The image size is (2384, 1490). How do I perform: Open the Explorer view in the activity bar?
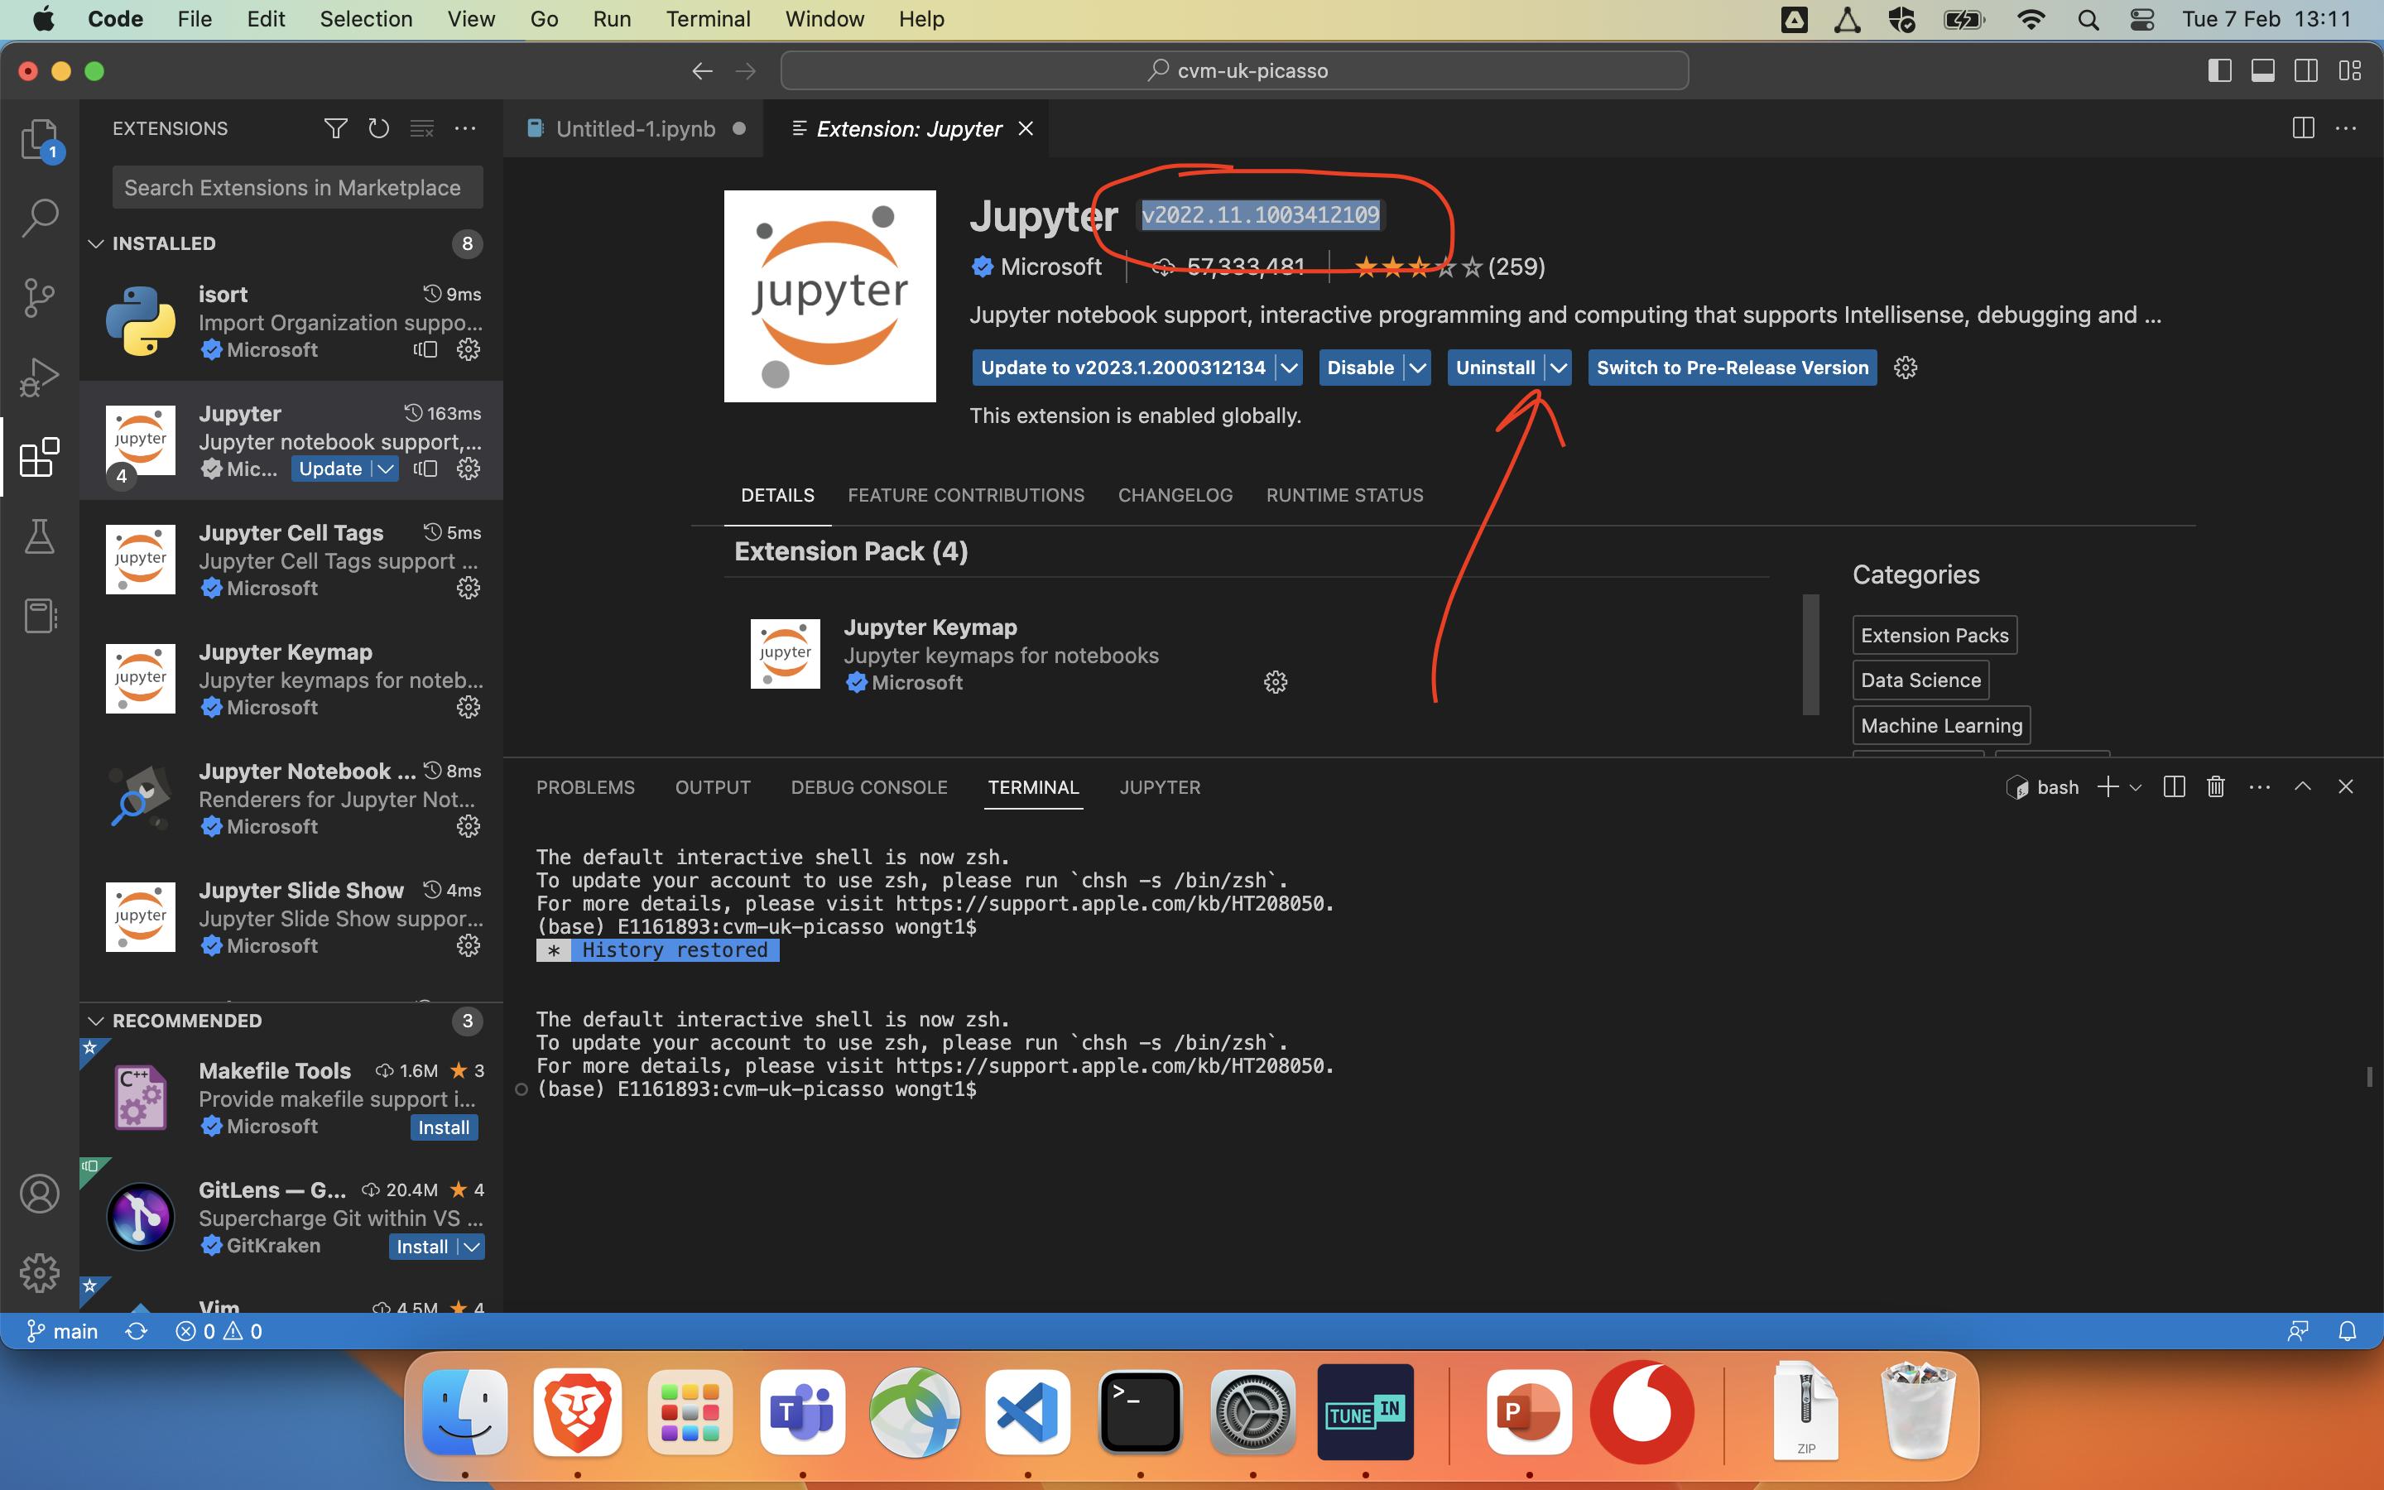coord(40,140)
